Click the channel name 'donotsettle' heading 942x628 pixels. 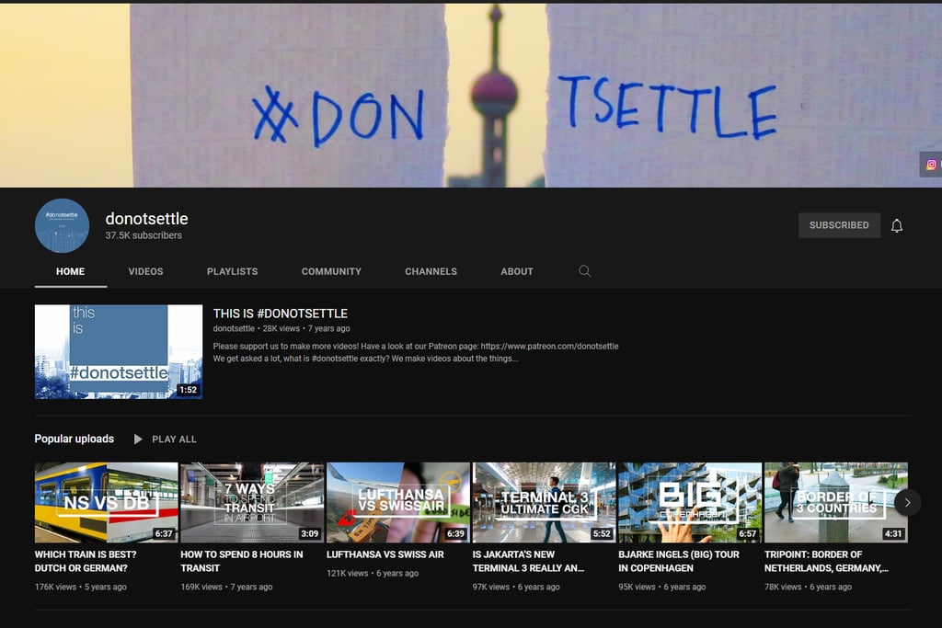(x=146, y=219)
